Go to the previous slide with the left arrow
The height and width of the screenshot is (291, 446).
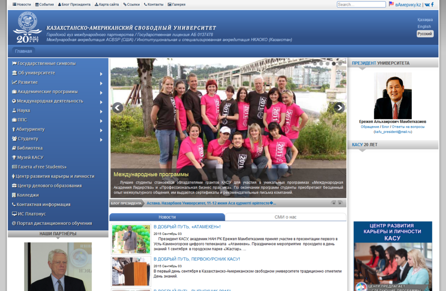coord(117,108)
